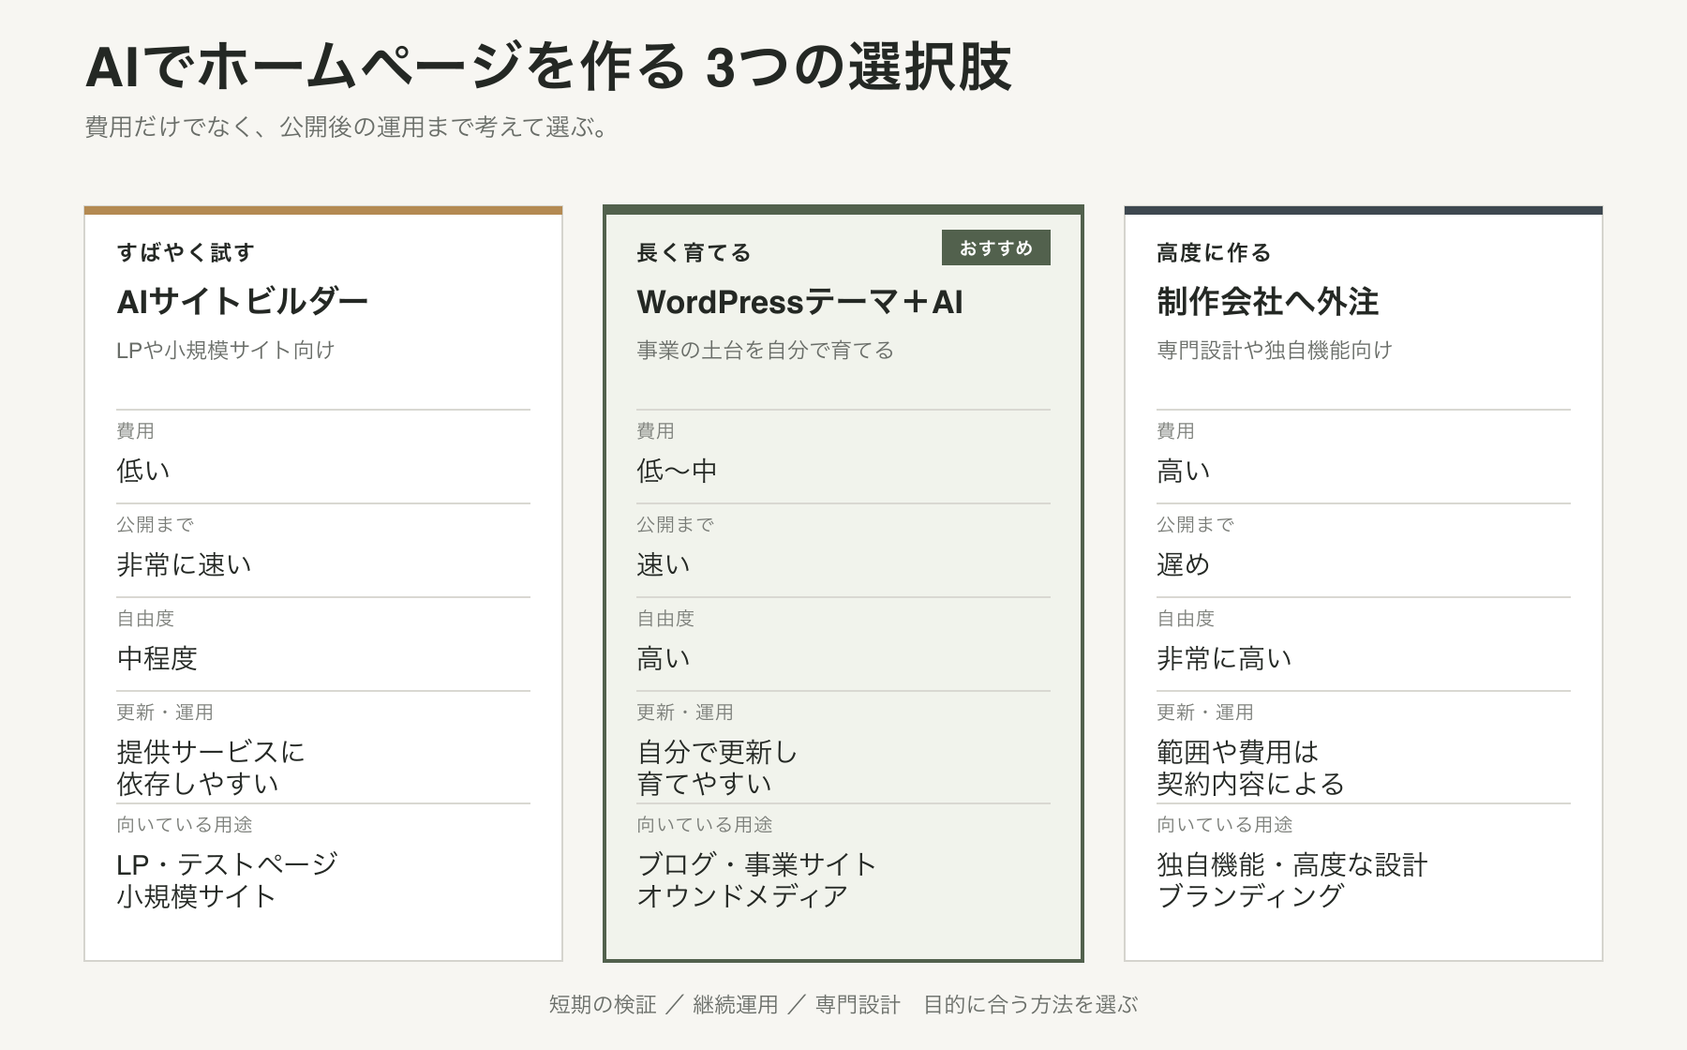The image size is (1687, 1050).
Task: Click the footer 継続運用 text
Action: 736,1005
